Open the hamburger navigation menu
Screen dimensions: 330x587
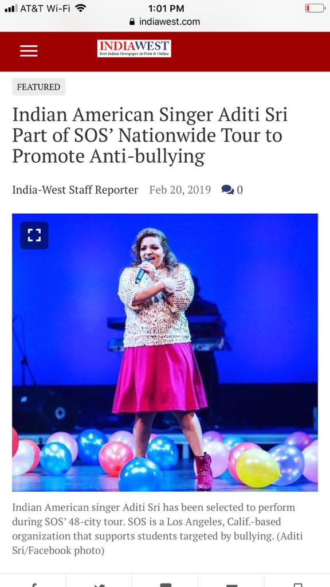pyautogui.click(x=29, y=50)
